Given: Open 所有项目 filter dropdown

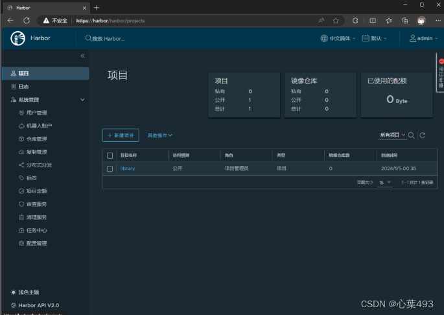Looking at the screenshot, I should point(392,135).
